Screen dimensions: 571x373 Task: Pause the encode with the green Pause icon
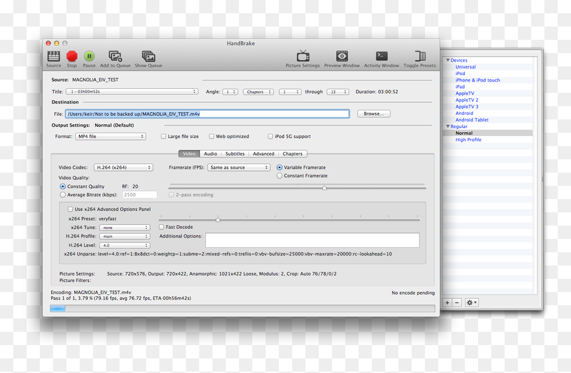click(89, 56)
